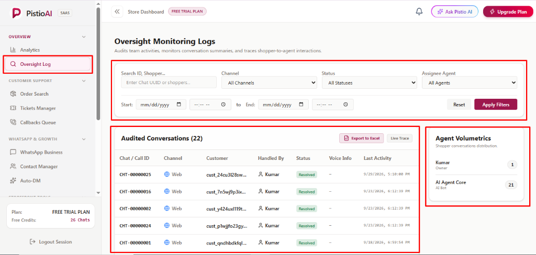Open Callbacks Queue page
The height and width of the screenshot is (255, 536).
click(x=48, y=122)
